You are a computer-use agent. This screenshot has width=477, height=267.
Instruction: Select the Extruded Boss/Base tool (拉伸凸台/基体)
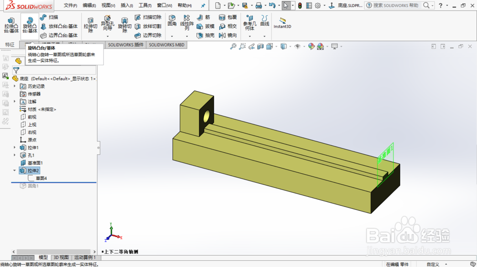coord(11,25)
